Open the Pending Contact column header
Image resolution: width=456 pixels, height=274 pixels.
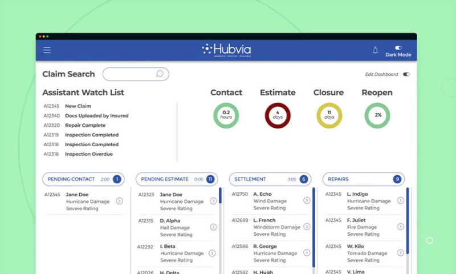pyautogui.click(x=83, y=179)
